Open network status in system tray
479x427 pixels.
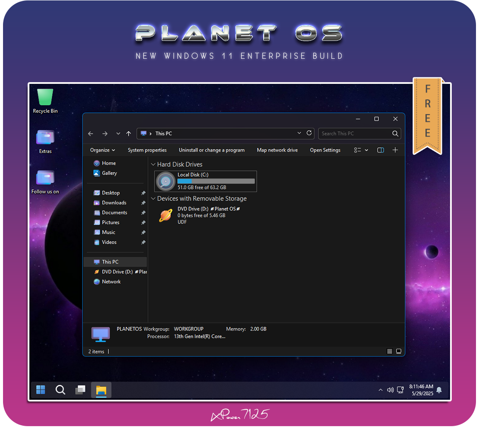click(400, 390)
